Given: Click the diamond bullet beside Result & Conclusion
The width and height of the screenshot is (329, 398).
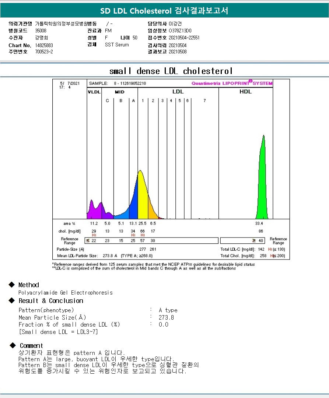Looking at the screenshot, I should pos(12,300).
